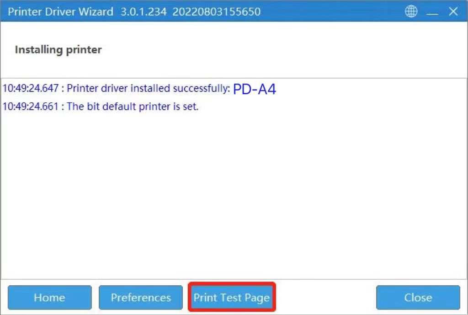
Task: Click the empty area of the install log
Action: (234, 194)
